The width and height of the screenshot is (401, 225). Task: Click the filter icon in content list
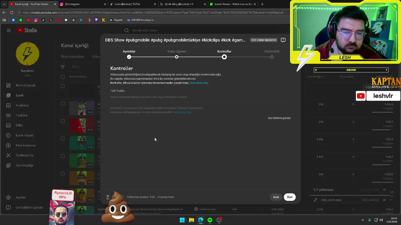[x=63, y=67]
